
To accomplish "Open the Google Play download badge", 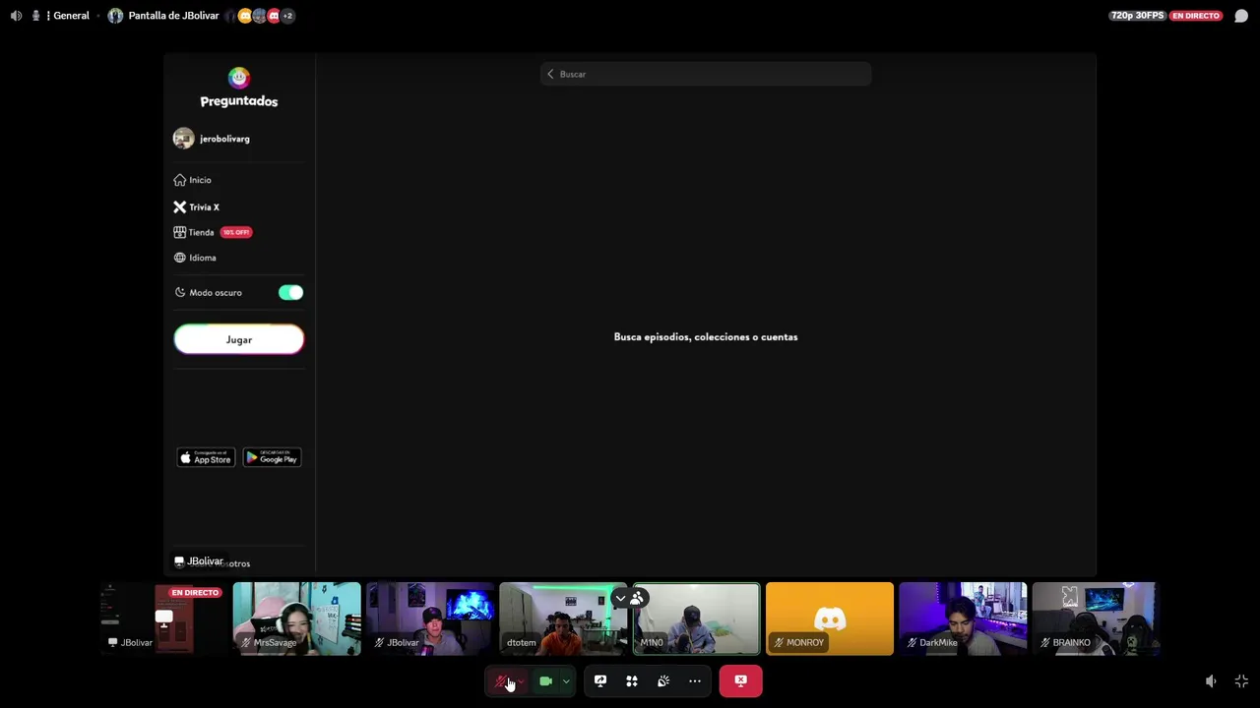I will (x=272, y=457).
